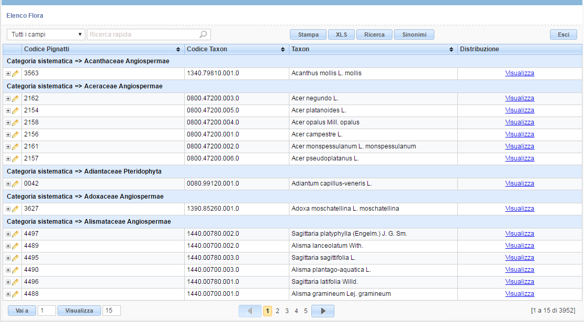Edit Acer pseudoplatanus row with pencil icon
This screenshot has width=584, height=322.
(x=15, y=158)
